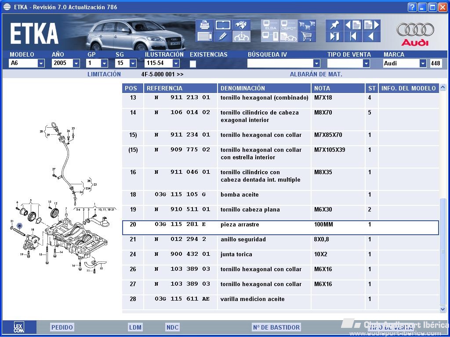Click the parts list scroll down arrow
This screenshot has width=450, height=337.
[443, 309]
